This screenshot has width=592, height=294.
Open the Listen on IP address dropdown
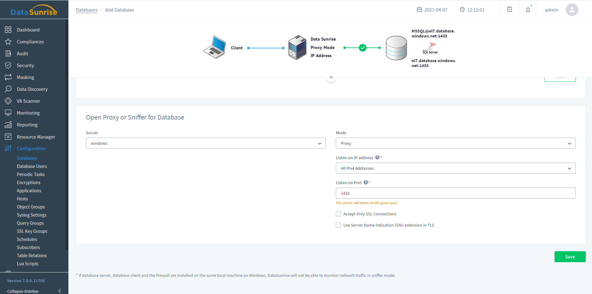(455, 168)
